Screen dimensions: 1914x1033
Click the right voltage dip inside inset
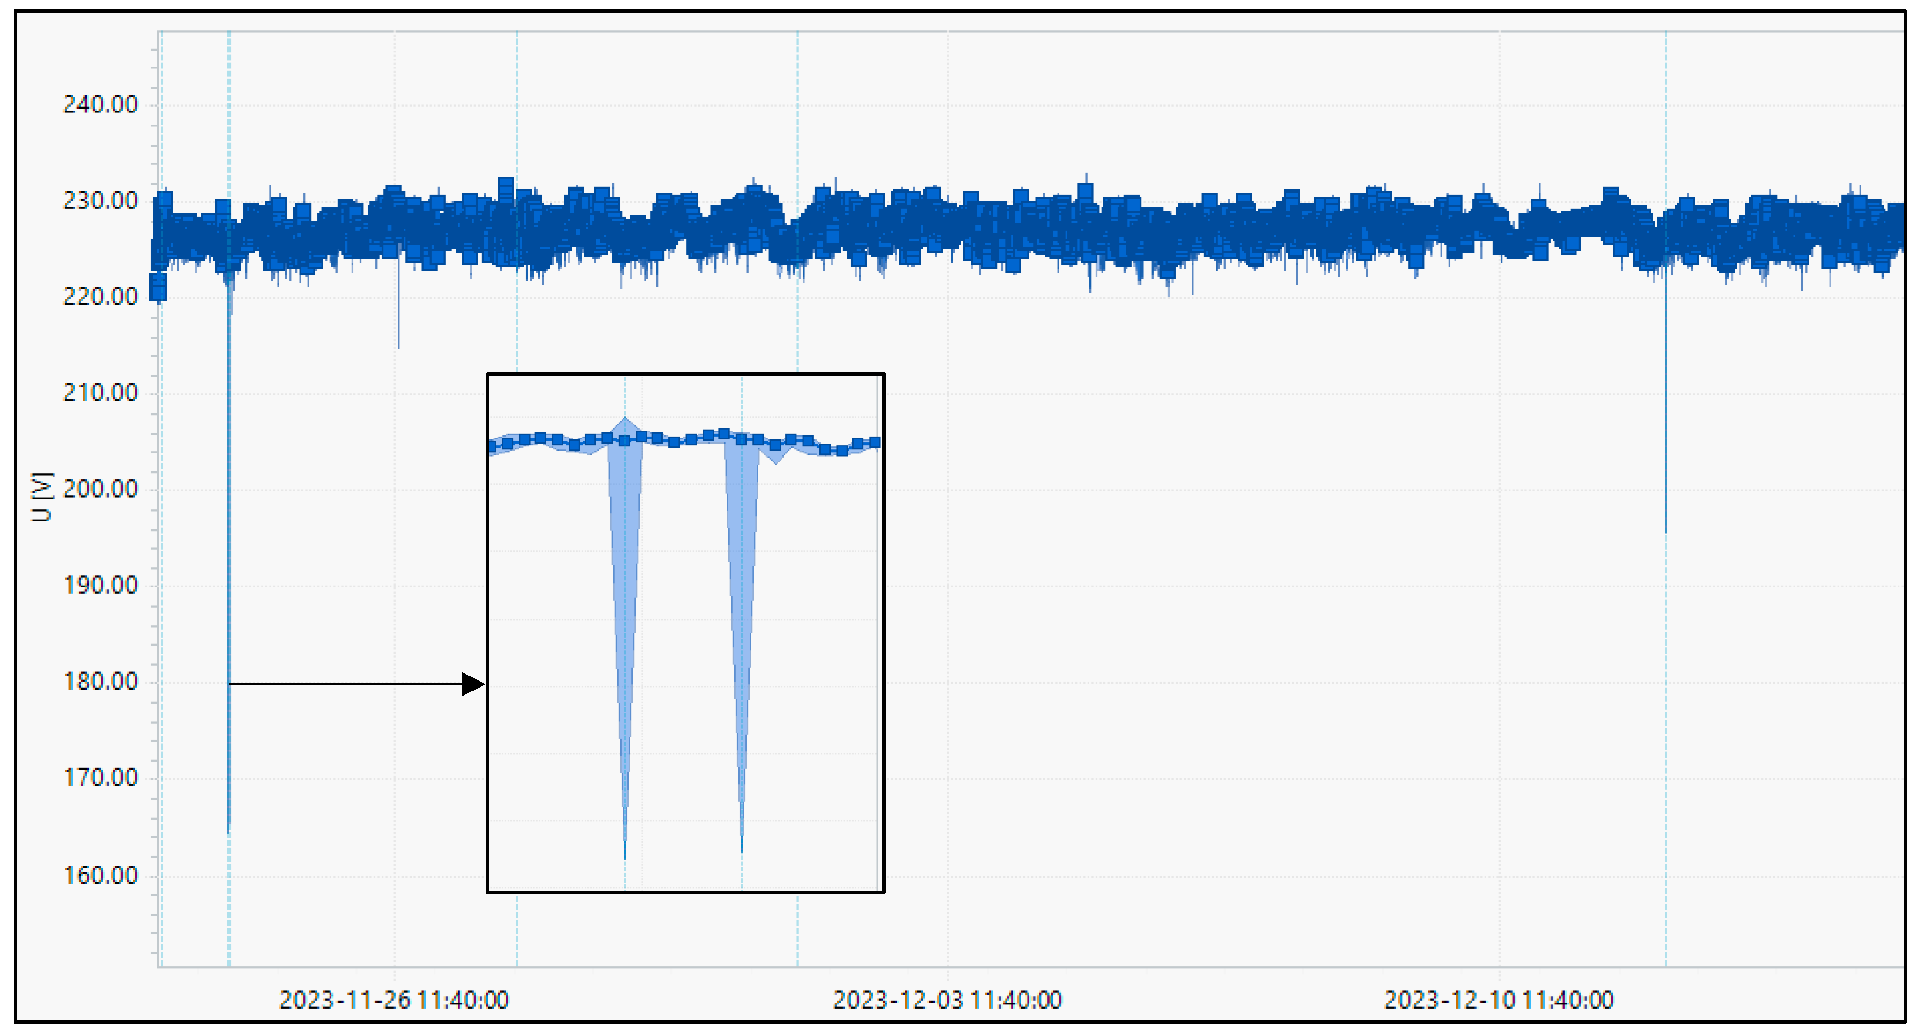coord(742,631)
